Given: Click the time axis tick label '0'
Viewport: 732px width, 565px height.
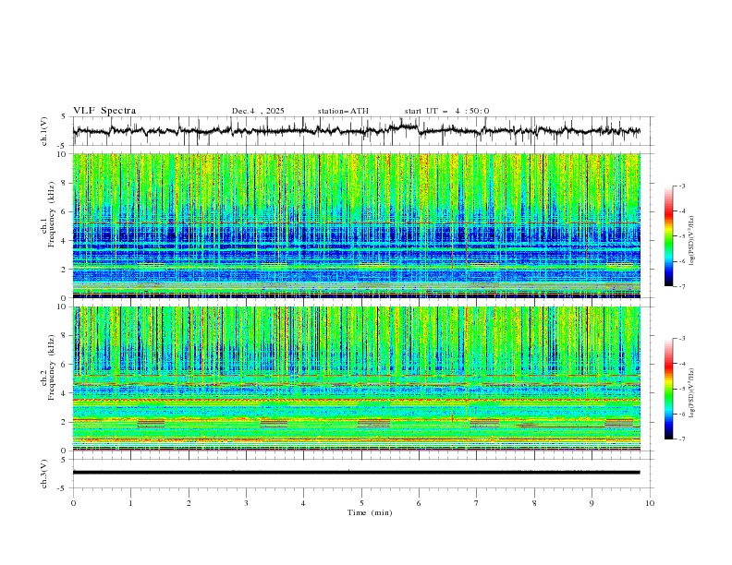Looking at the screenshot, I should point(73,503).
